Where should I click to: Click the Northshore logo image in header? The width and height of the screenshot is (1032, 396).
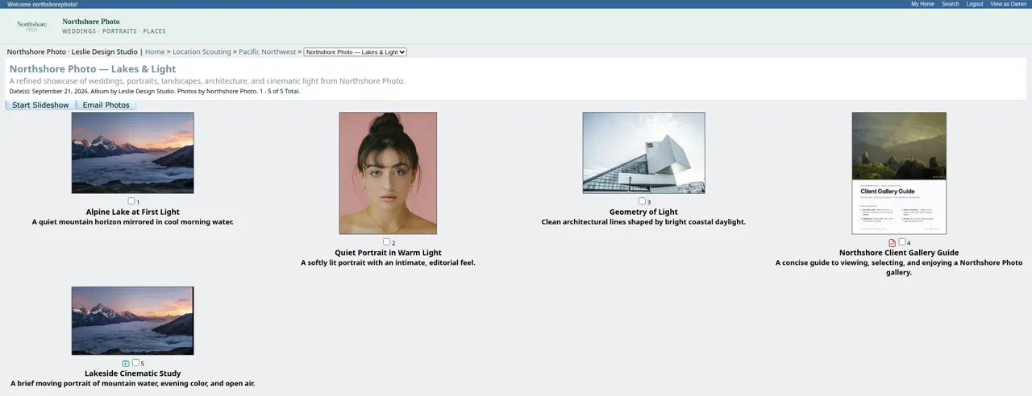tap(31, 26)
